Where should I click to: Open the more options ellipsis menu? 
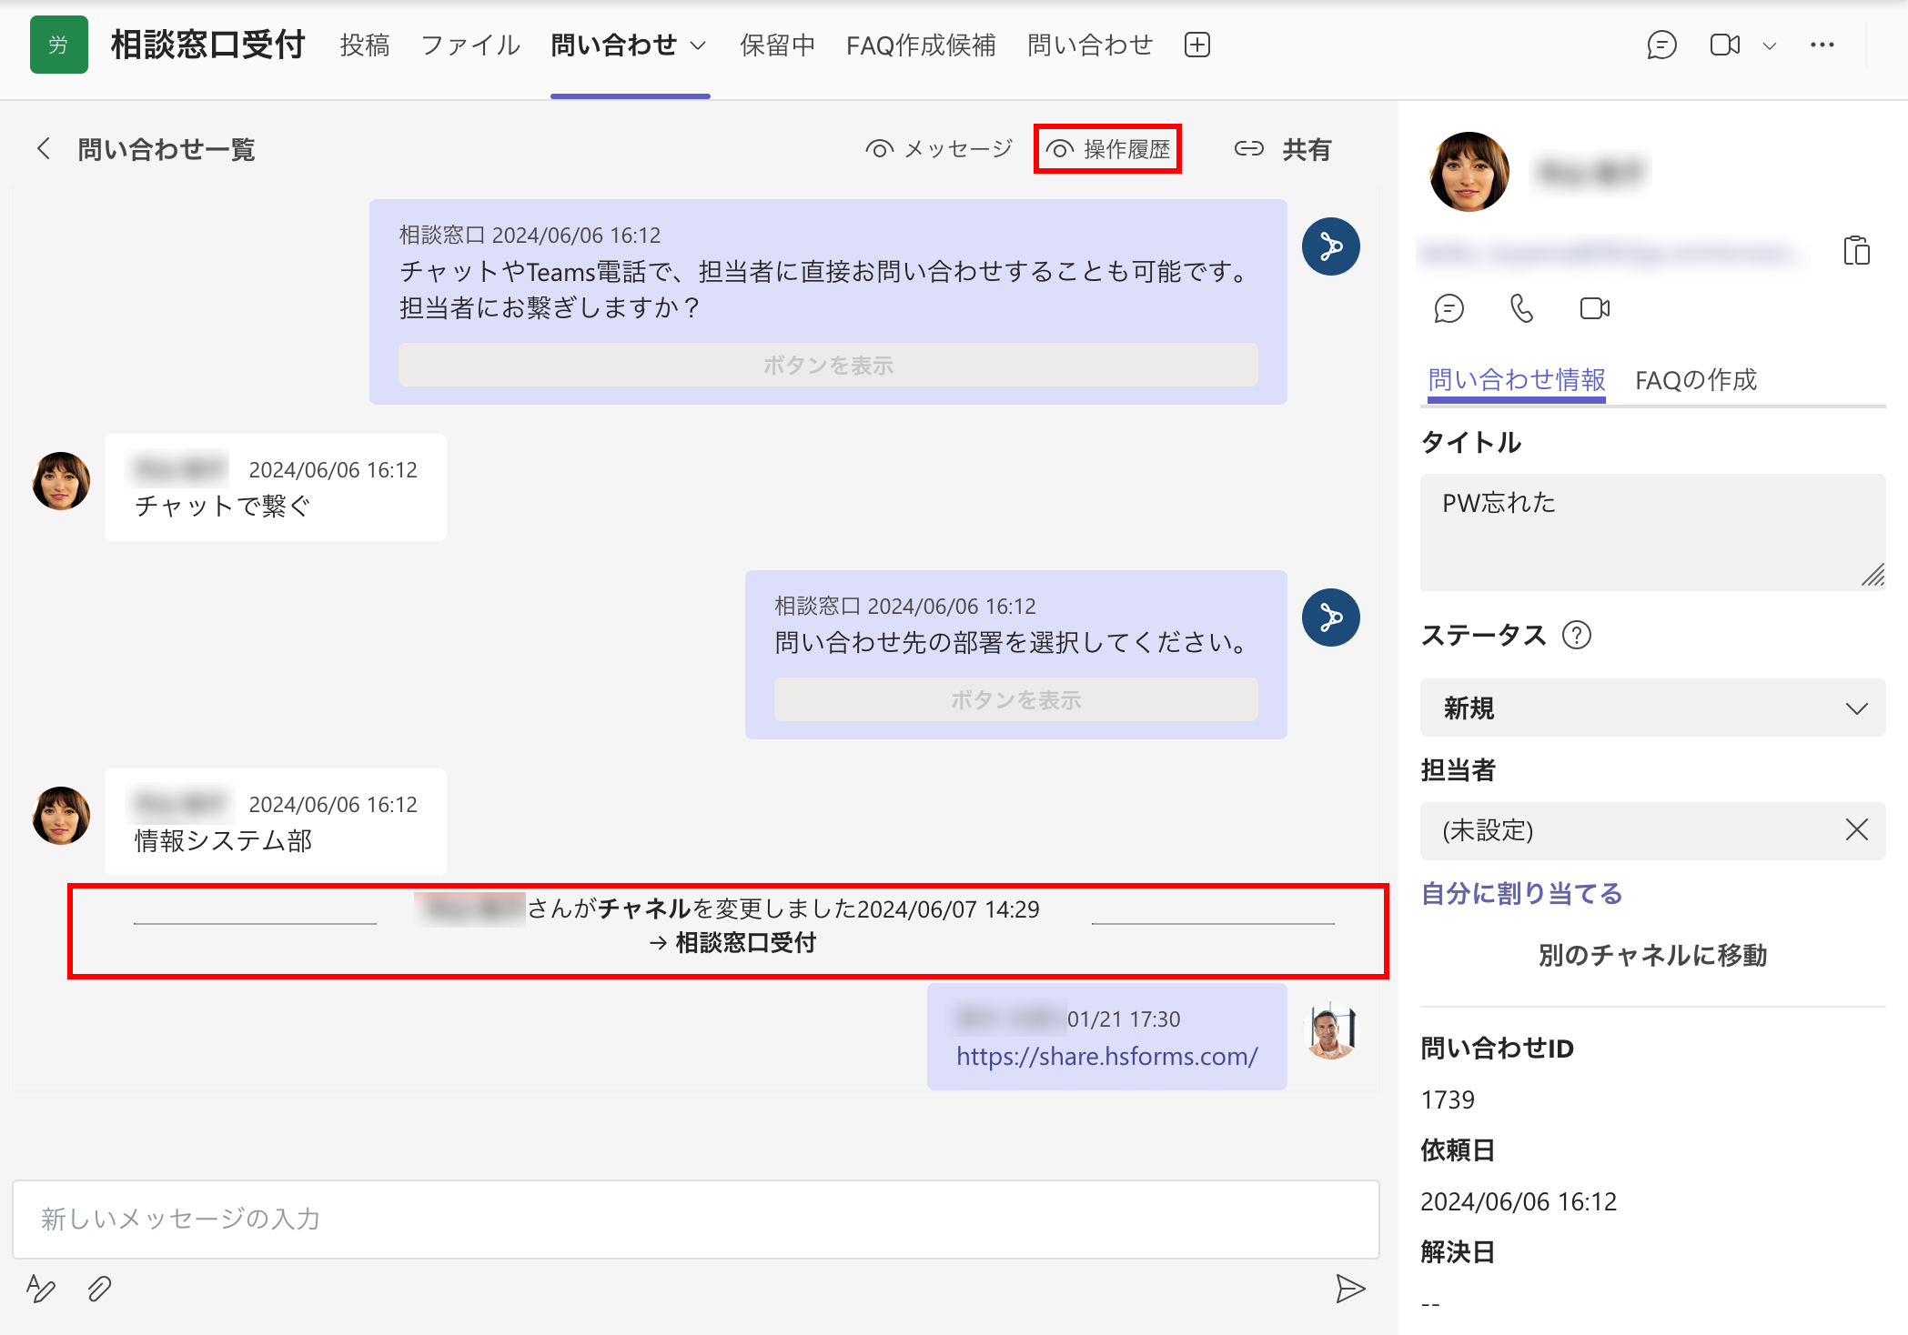click(1822, 45)
